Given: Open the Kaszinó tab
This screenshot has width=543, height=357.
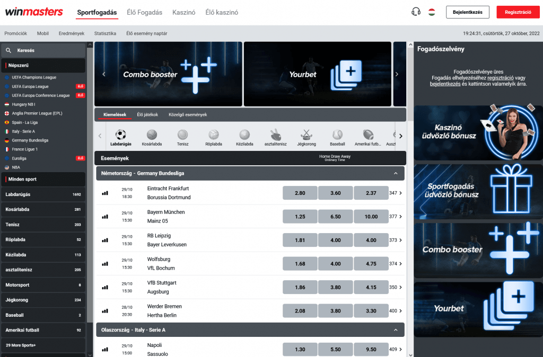Looking at the screenshot, I should pos(184,13).
